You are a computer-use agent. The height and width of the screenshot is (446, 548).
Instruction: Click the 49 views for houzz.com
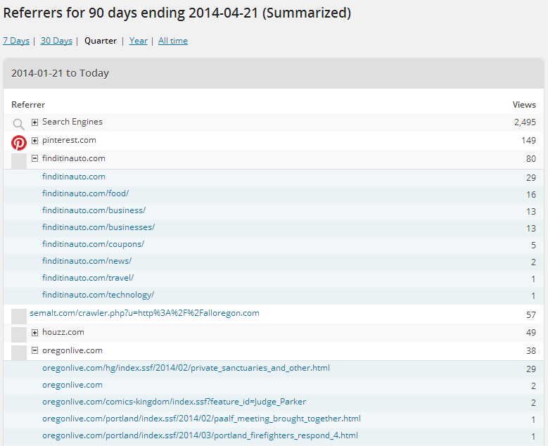tap(531, 333)
